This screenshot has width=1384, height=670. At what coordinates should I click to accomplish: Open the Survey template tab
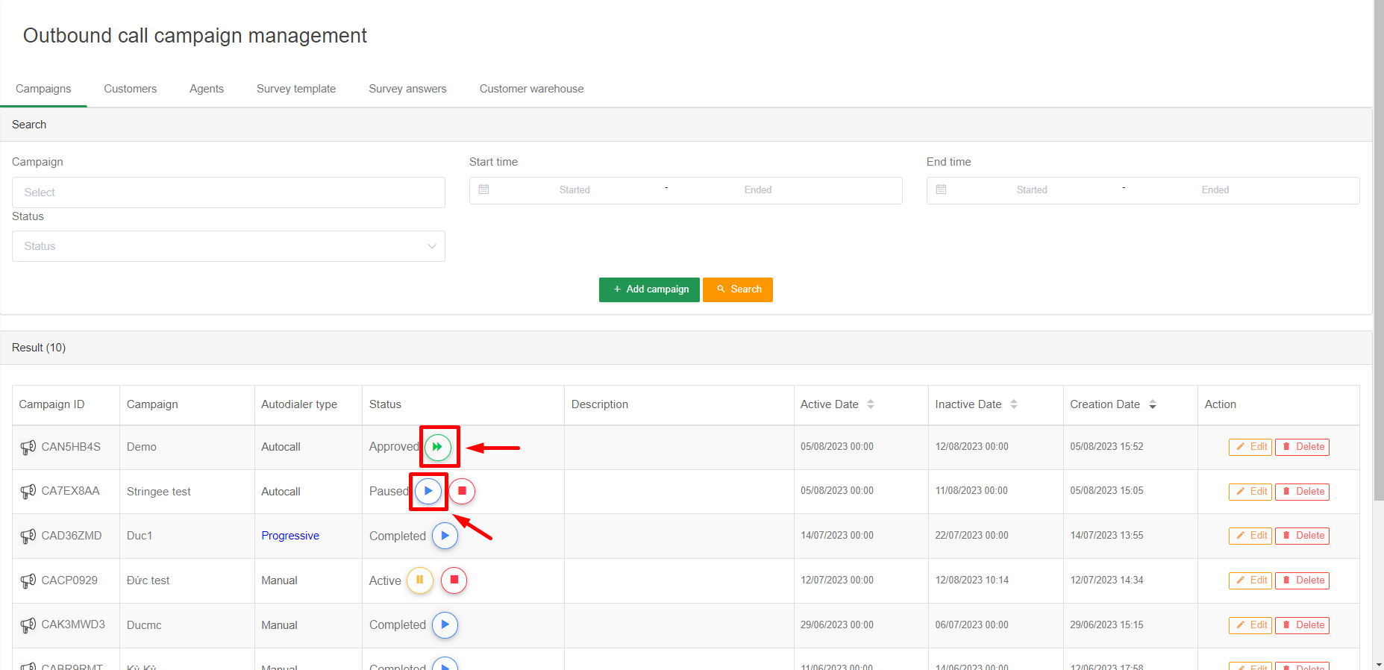point(296,89)
